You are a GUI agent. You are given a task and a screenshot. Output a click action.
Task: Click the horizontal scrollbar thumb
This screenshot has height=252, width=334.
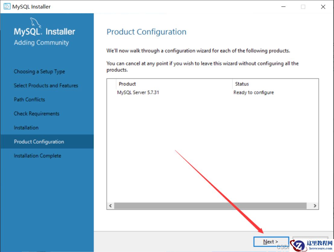(210, 206)
